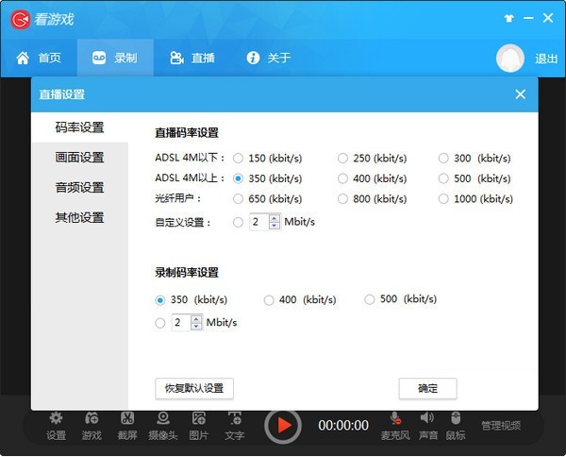Select 1000 kbit/s fiber user bitrate option
Image resolution: width=566 pixels, height=457 pixels.
pyautogui.click(x=443, y=199)
